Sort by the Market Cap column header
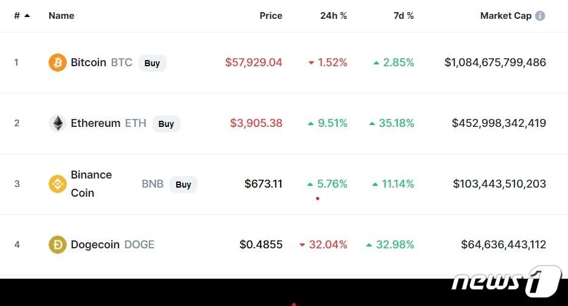The height and width of the screenshot is (306, 568). point(505,16)
